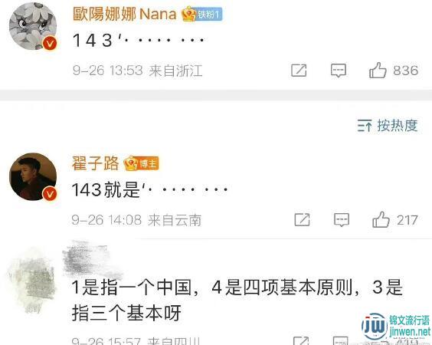Viewport: 432px width, 345px height.
Task: Open the comment explaining 一个中国 meaning
Action: (x=237, y=300)
